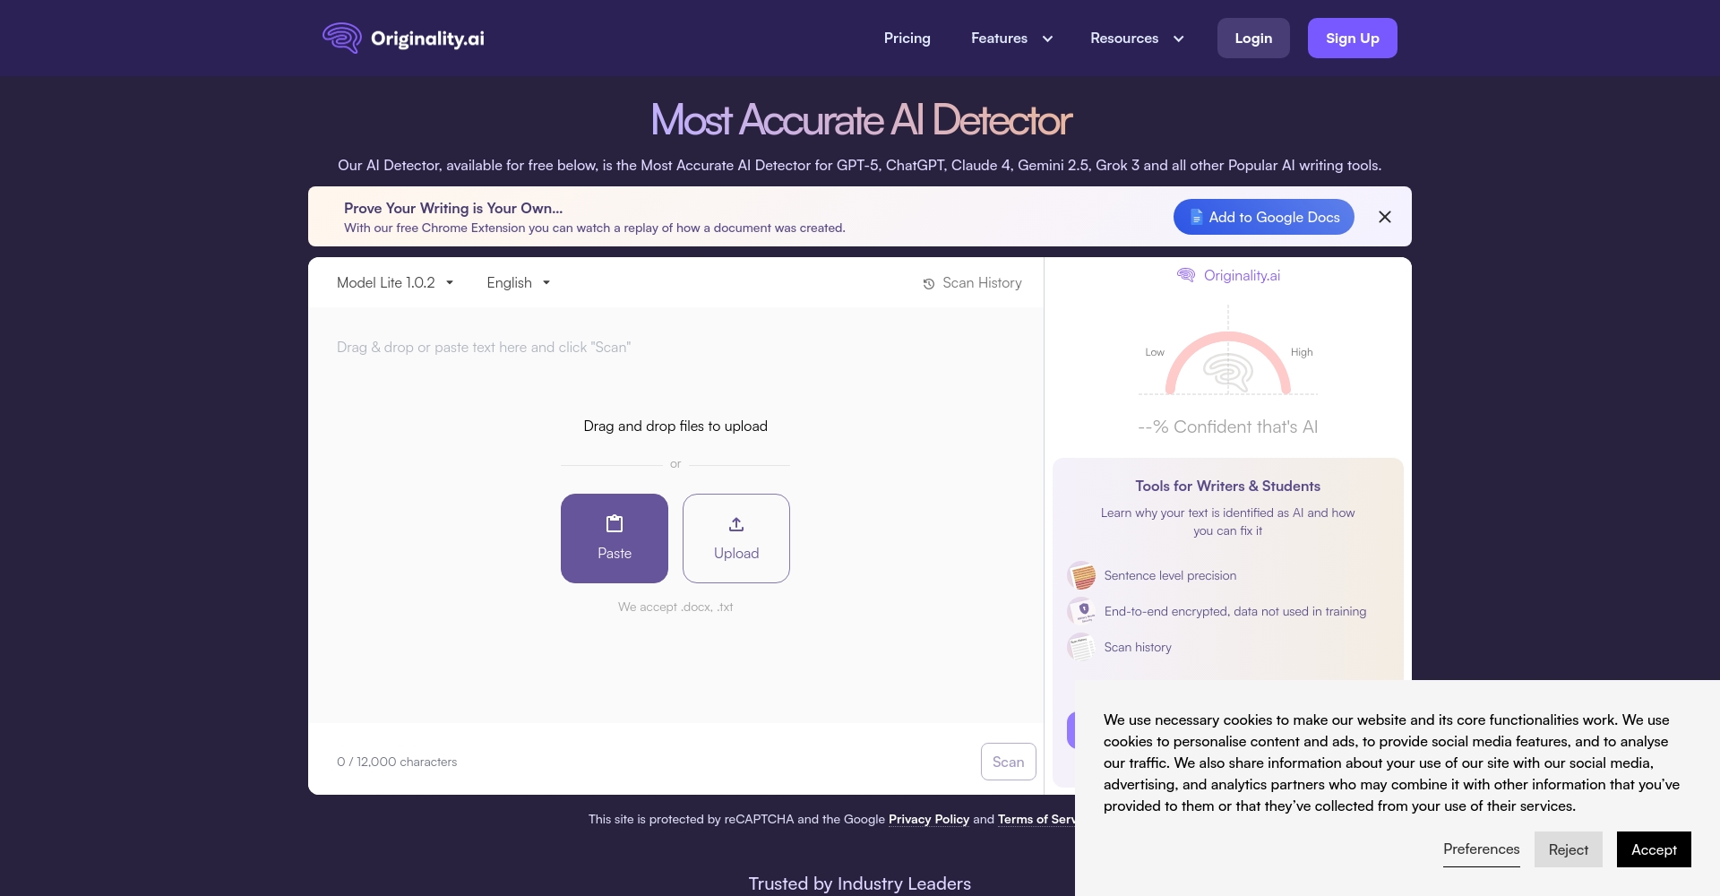Accept the cookie consent
Image resolution: width=1720 pixels, height=896 pixels.
1653,849
